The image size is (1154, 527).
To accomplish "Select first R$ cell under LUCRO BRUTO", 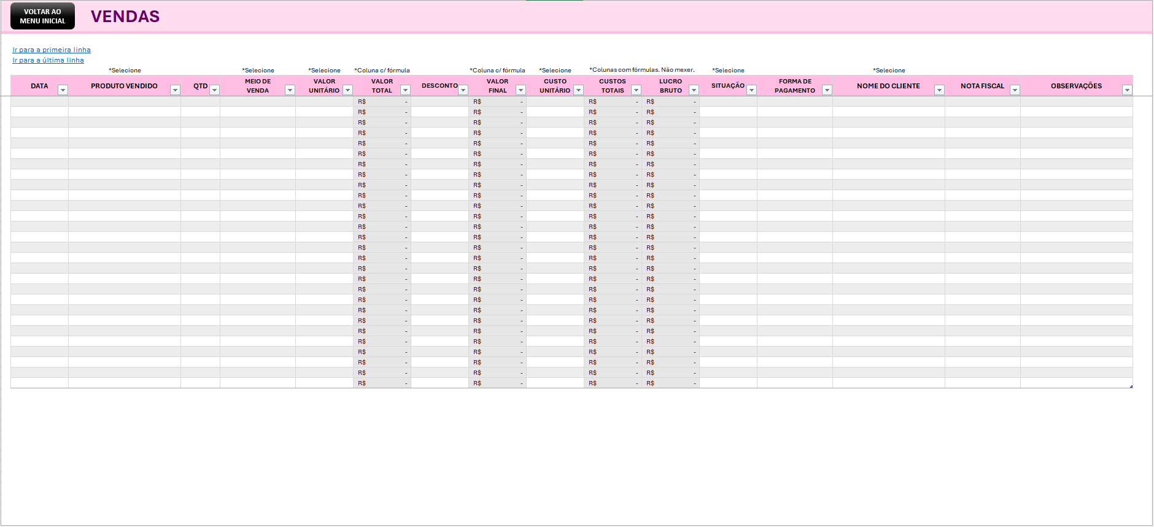I will click(670, 102).
